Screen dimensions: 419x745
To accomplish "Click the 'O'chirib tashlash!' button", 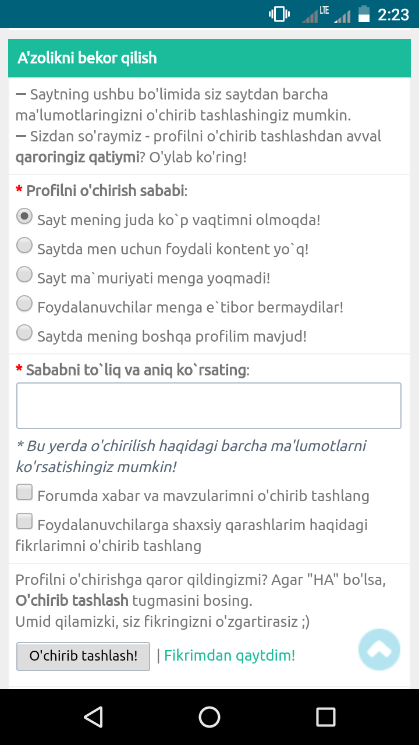I will (83, 656).
